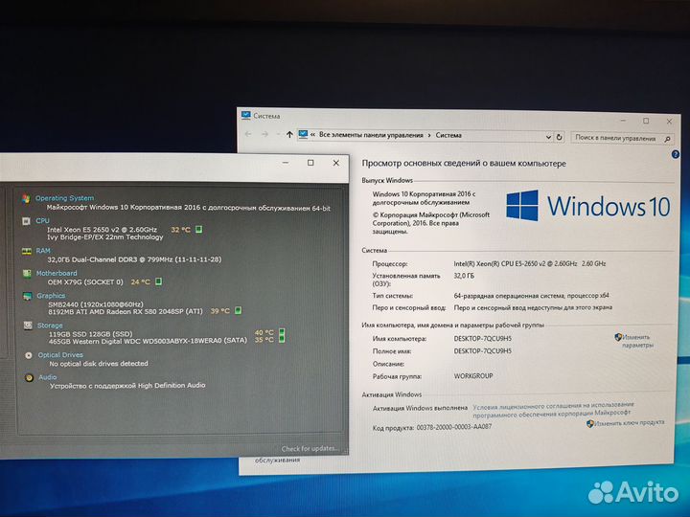
Task: Click the CPU temperature indicator icon
Action: click(x=199, y=230)
